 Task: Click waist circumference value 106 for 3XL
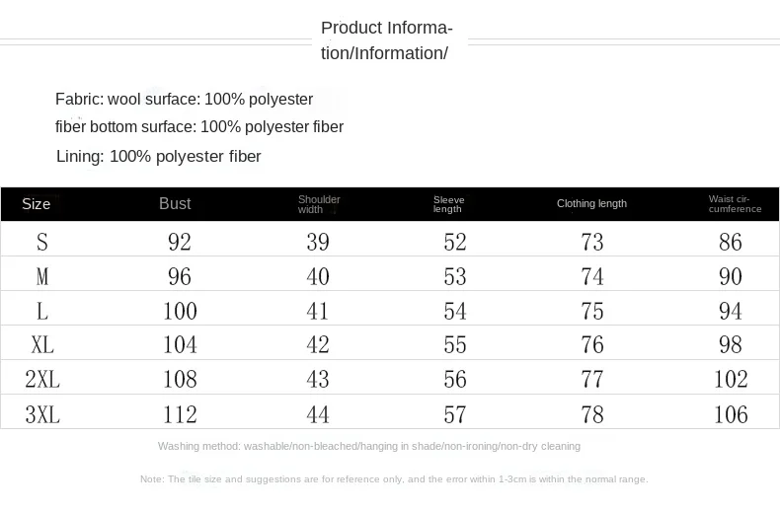click(x=731, y=414)
